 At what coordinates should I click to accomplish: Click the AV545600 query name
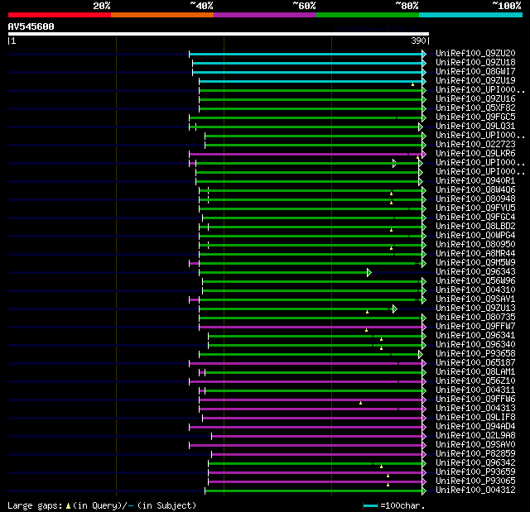(31, 26)
